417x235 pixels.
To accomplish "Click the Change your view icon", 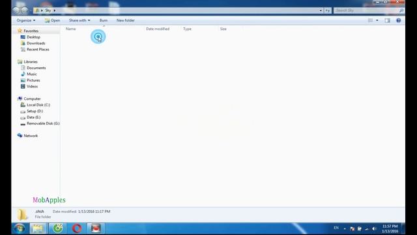I will pos(370,20).
